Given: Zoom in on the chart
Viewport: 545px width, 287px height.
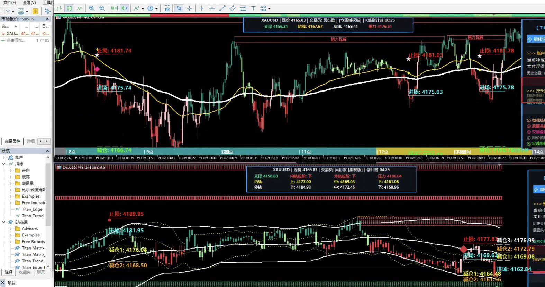Looking at the screenshot, I should pyautogui.click(x=92, y=8).
